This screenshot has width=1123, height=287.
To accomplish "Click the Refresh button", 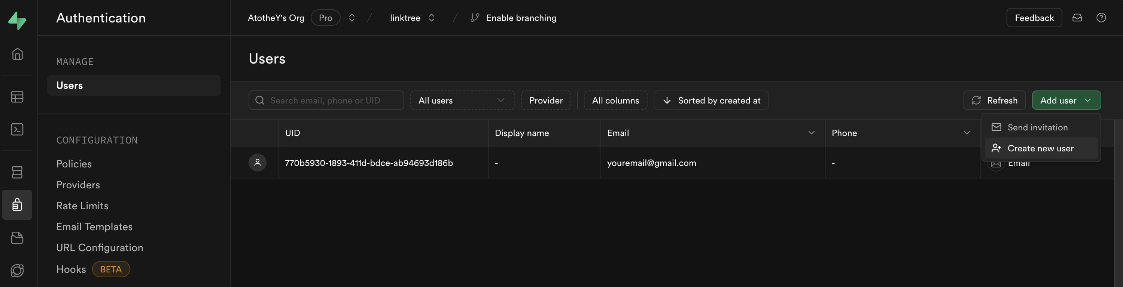I will [994, 101].
